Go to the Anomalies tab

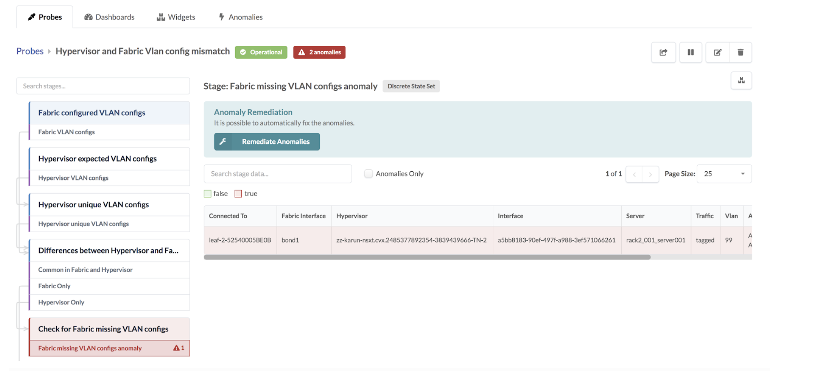[x=240, y=17]
